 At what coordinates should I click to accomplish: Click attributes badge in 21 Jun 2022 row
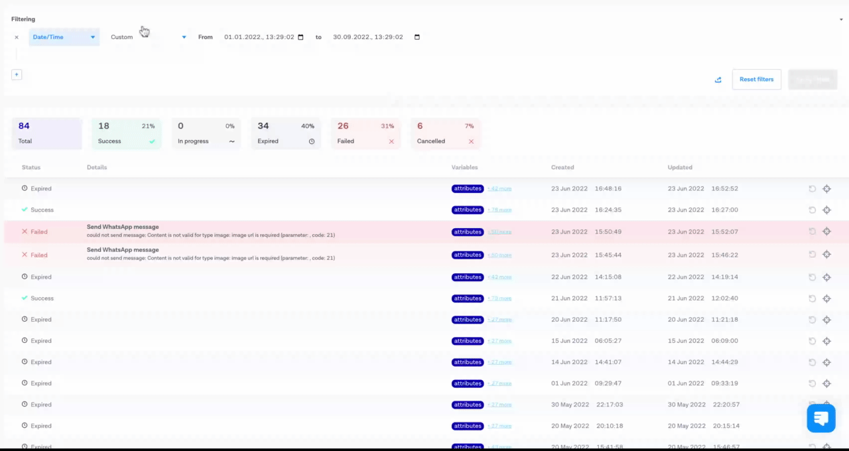468,298
